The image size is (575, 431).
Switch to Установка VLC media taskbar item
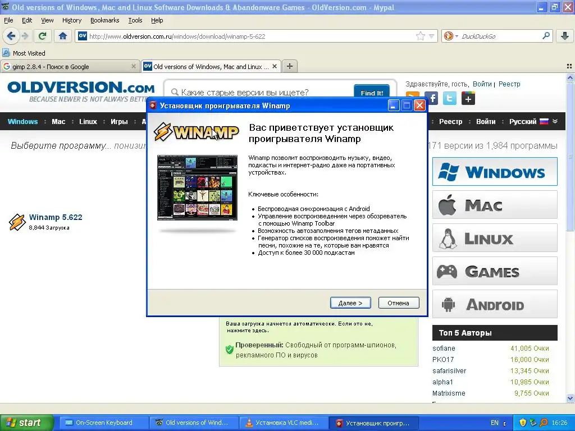(283, 423)
